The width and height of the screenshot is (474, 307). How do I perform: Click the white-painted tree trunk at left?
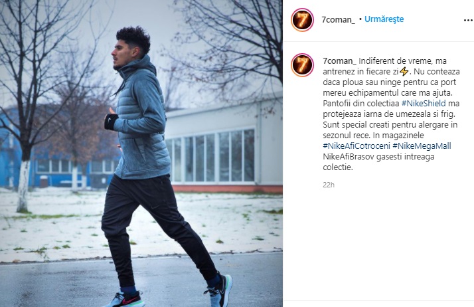coord(24,185)
